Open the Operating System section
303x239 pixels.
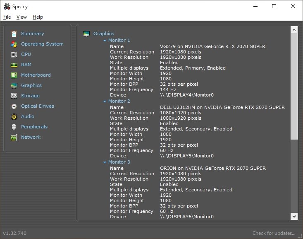42,44
